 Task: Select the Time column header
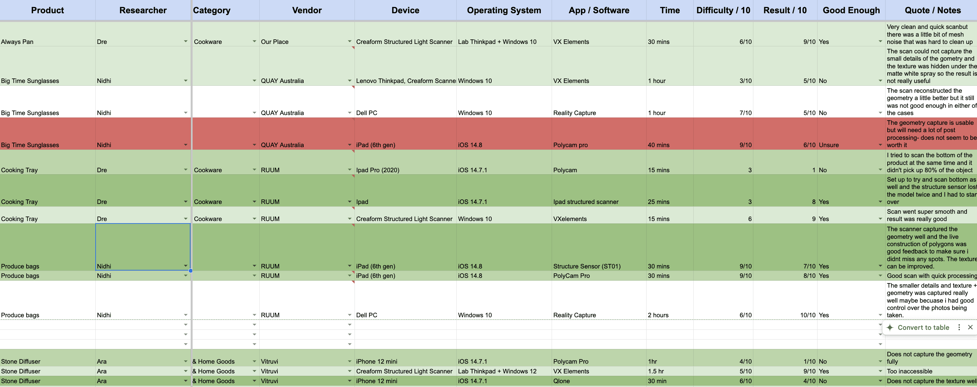click(x=670, y=10)
